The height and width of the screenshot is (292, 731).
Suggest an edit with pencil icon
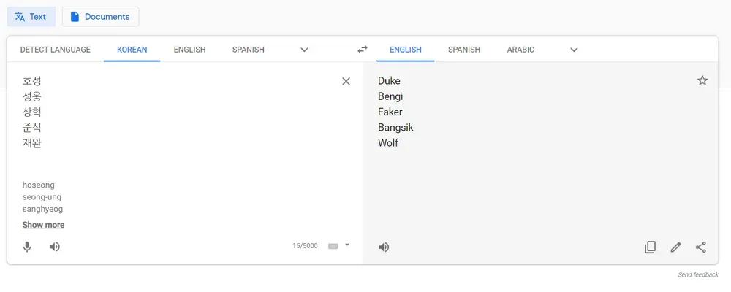click(x=675, y=247)
